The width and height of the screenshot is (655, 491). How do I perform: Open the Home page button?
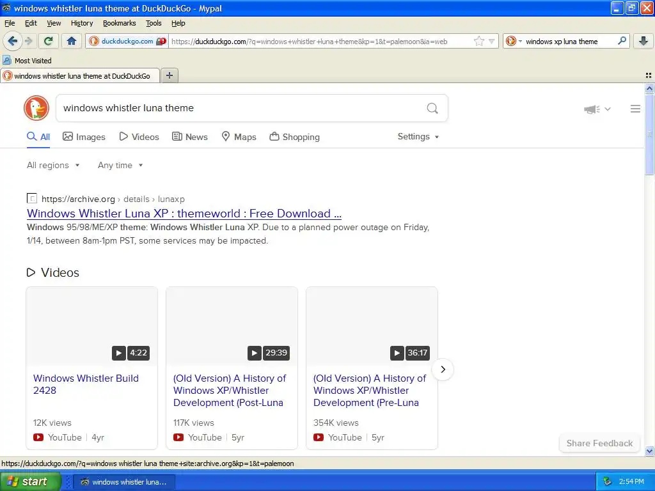pos(72,41)
